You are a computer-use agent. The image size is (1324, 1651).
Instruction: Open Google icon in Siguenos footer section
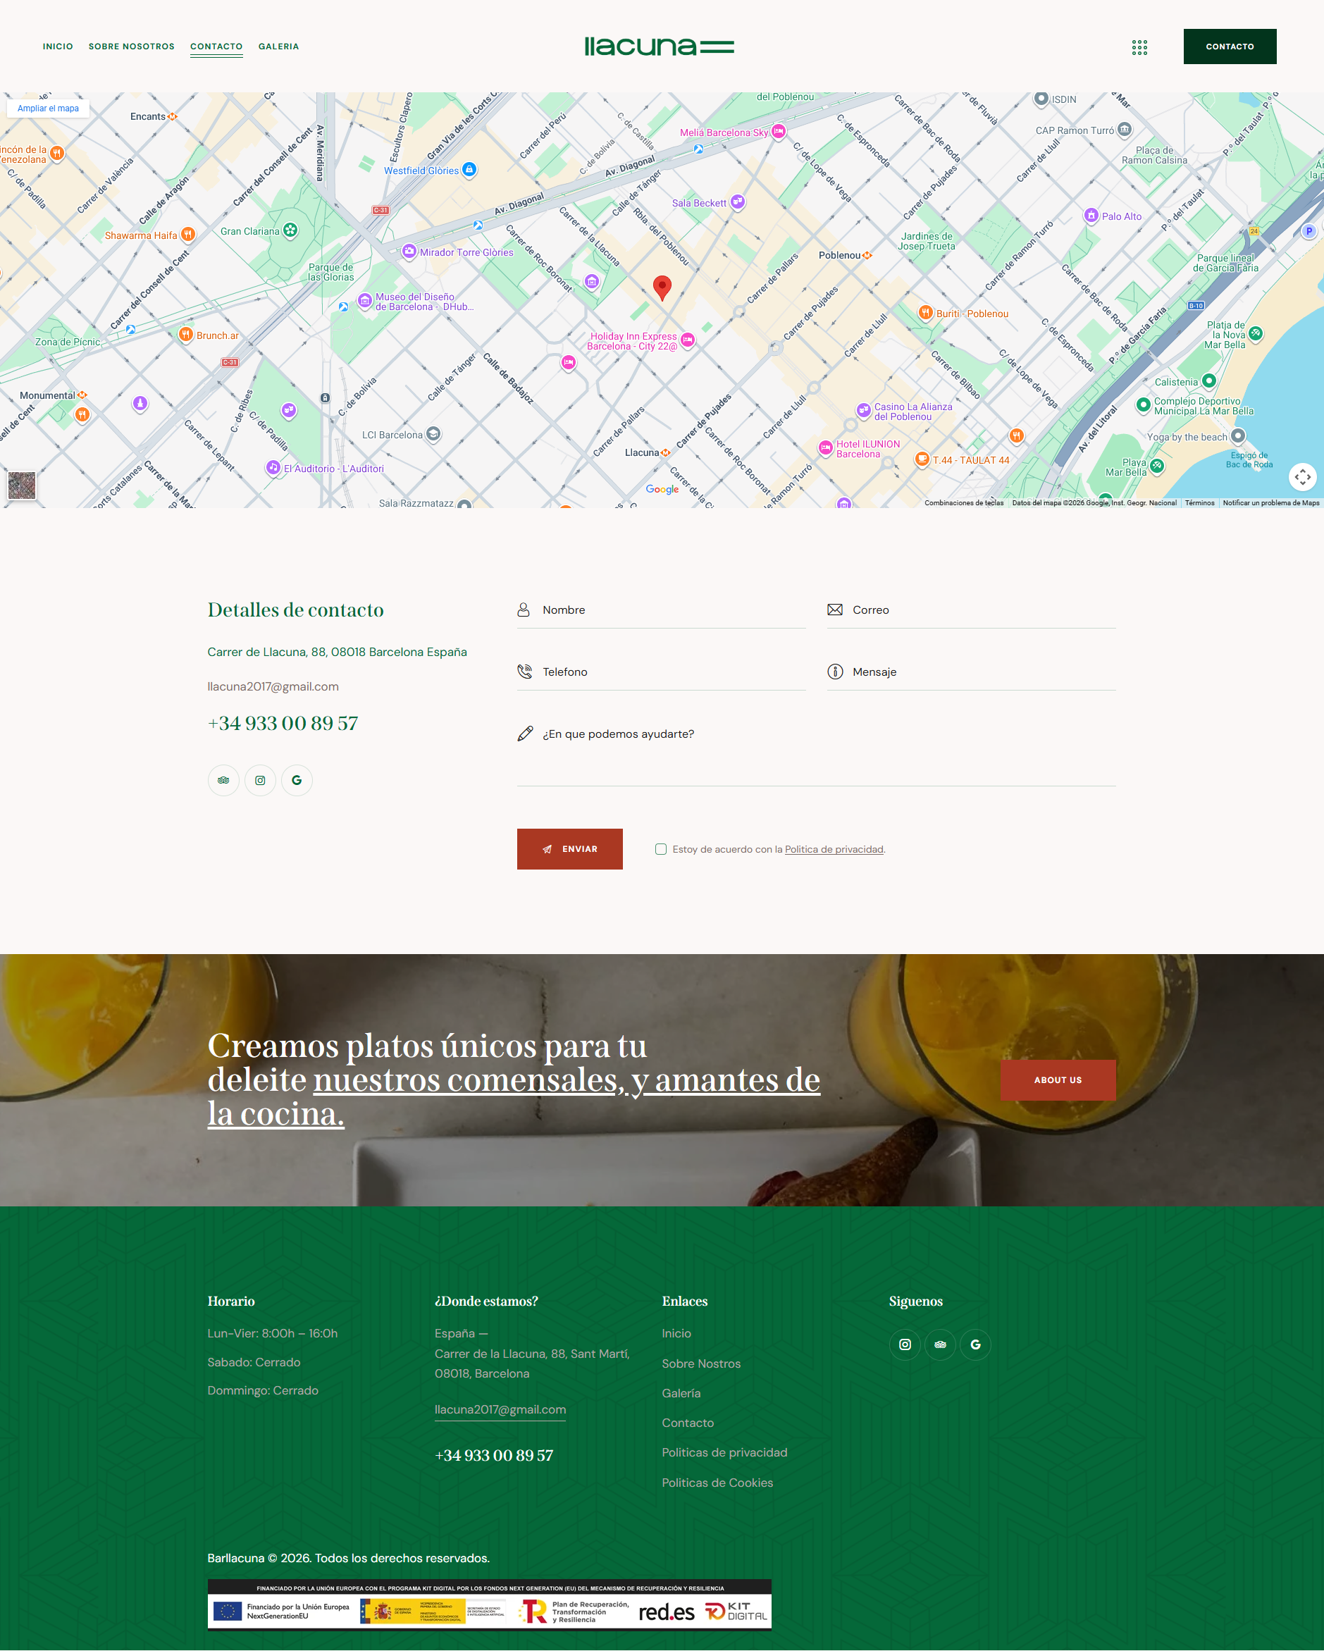pyautogui.click(x=976, y=1344)
